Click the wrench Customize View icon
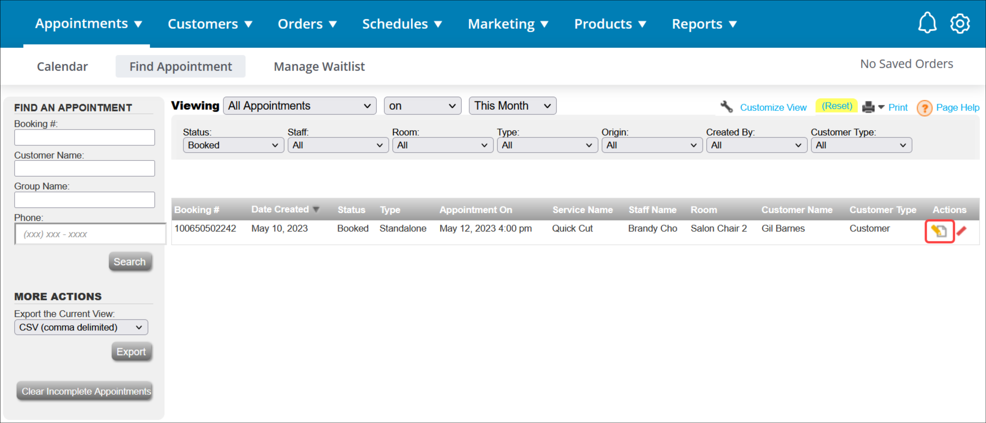This screenshot has height=423, width=986. coord(726,107)
